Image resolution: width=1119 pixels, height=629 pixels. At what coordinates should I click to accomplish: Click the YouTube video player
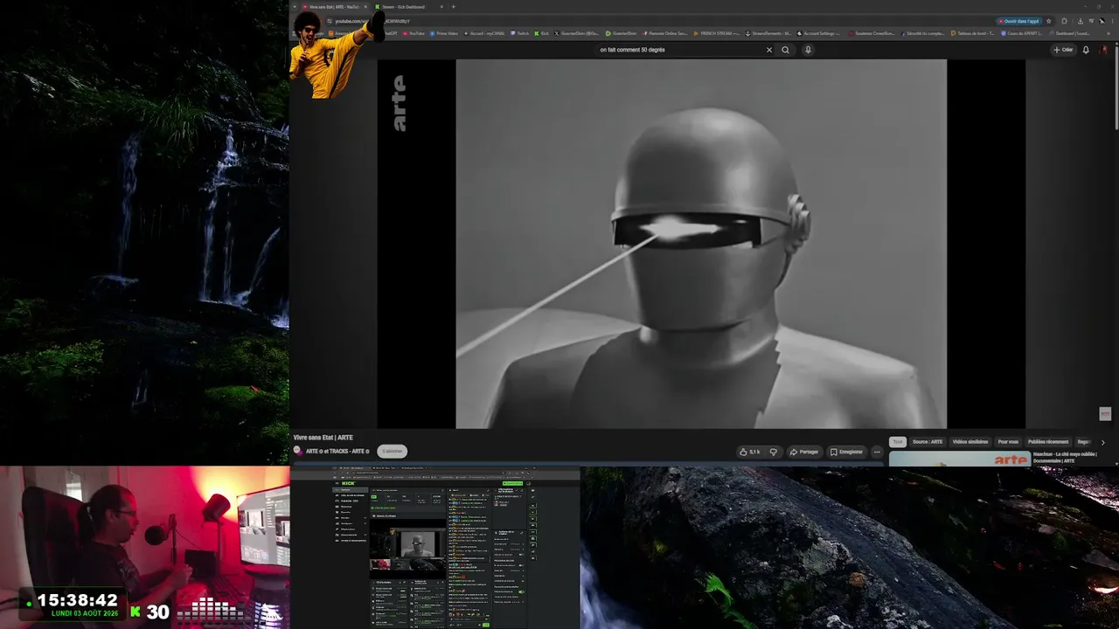701,244
